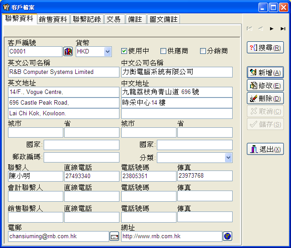Maximize the 客戶檔案 window
Screen dimensions: 291x248
point(273,8)
